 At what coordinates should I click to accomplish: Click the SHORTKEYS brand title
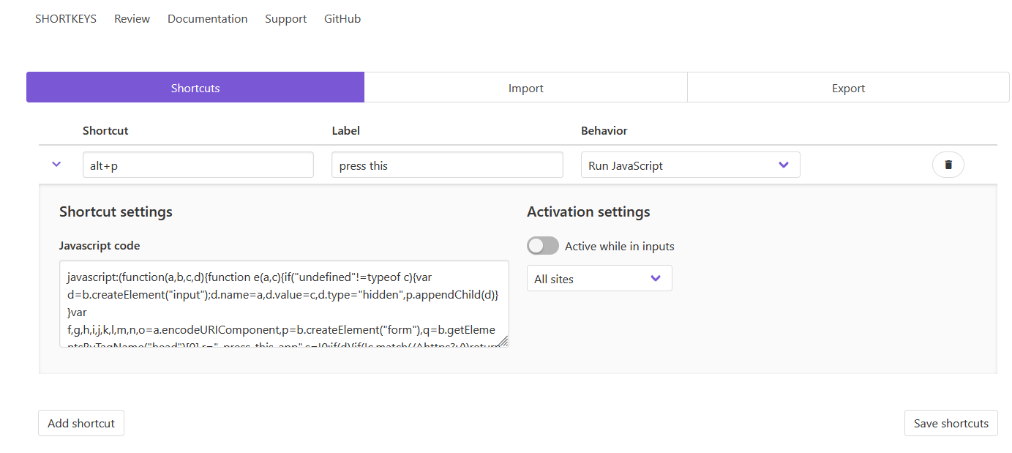pos(66,19)
